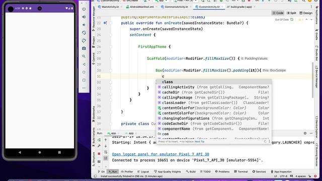Screen dimensions: 322x181
Task: Click the red error indicator in status bar
Action: [315, 176]
